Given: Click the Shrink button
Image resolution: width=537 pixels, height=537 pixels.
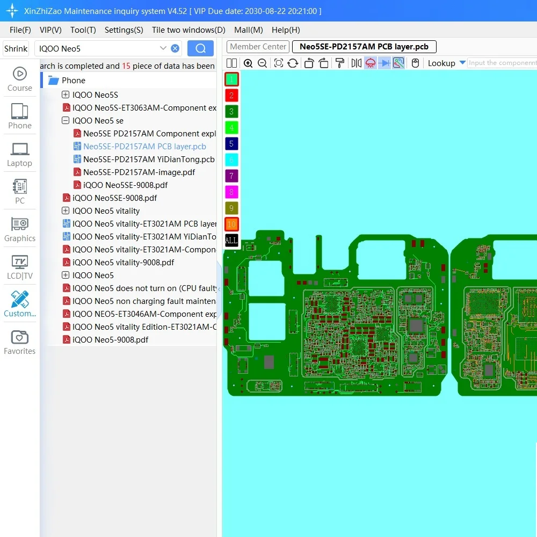Looking at the screenshot, I should [x=16, y=48].
